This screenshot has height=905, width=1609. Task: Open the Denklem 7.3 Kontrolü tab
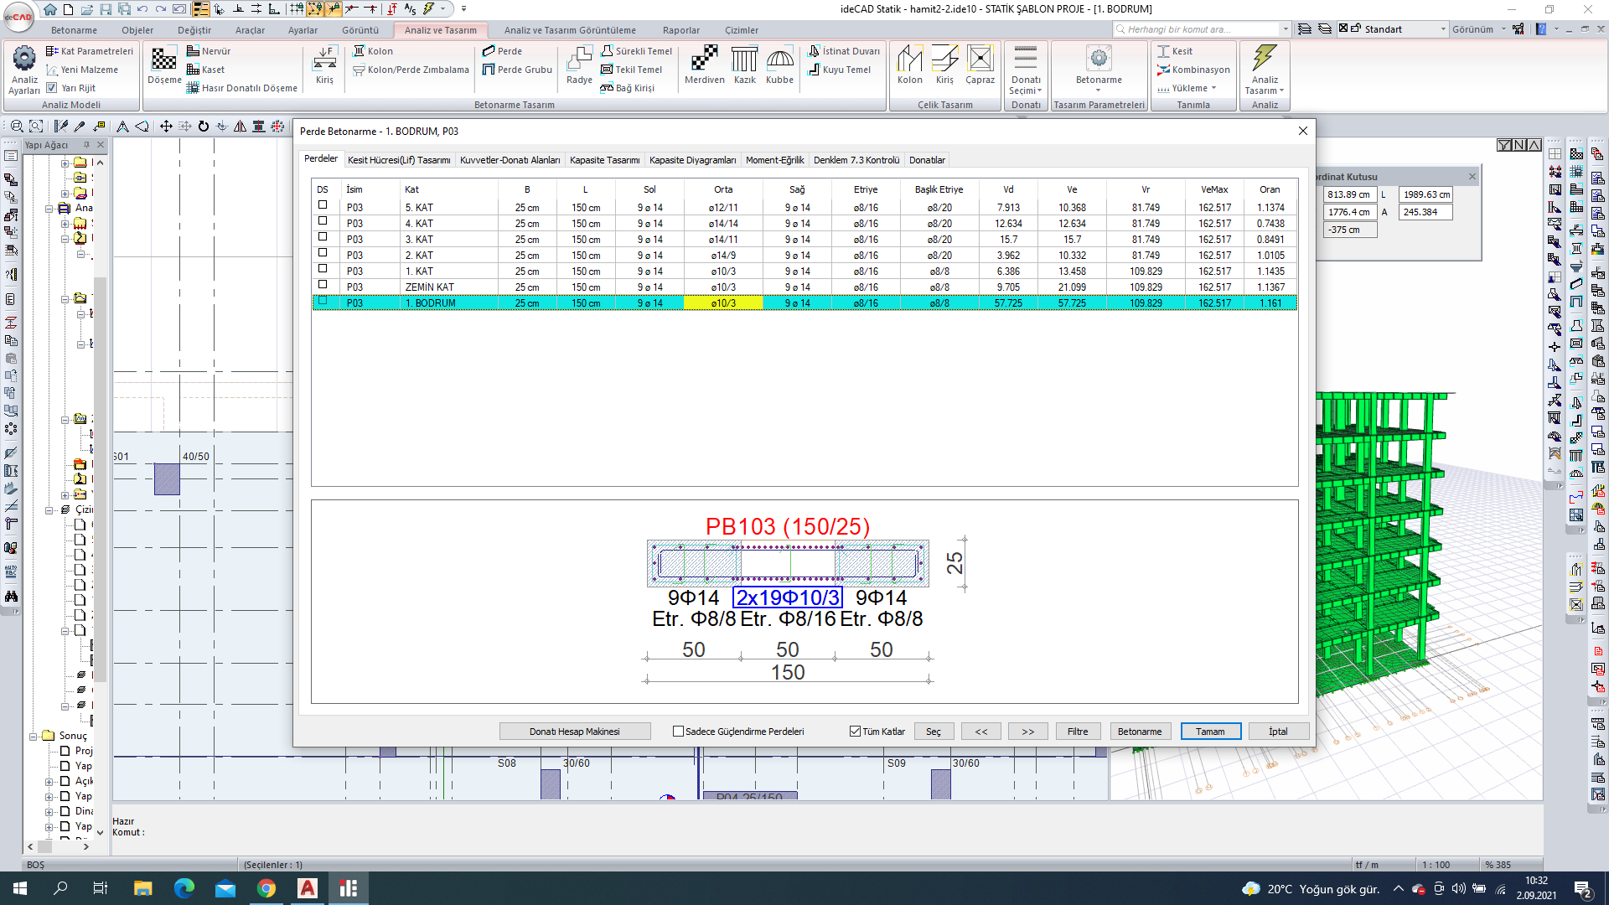point(856,160)
